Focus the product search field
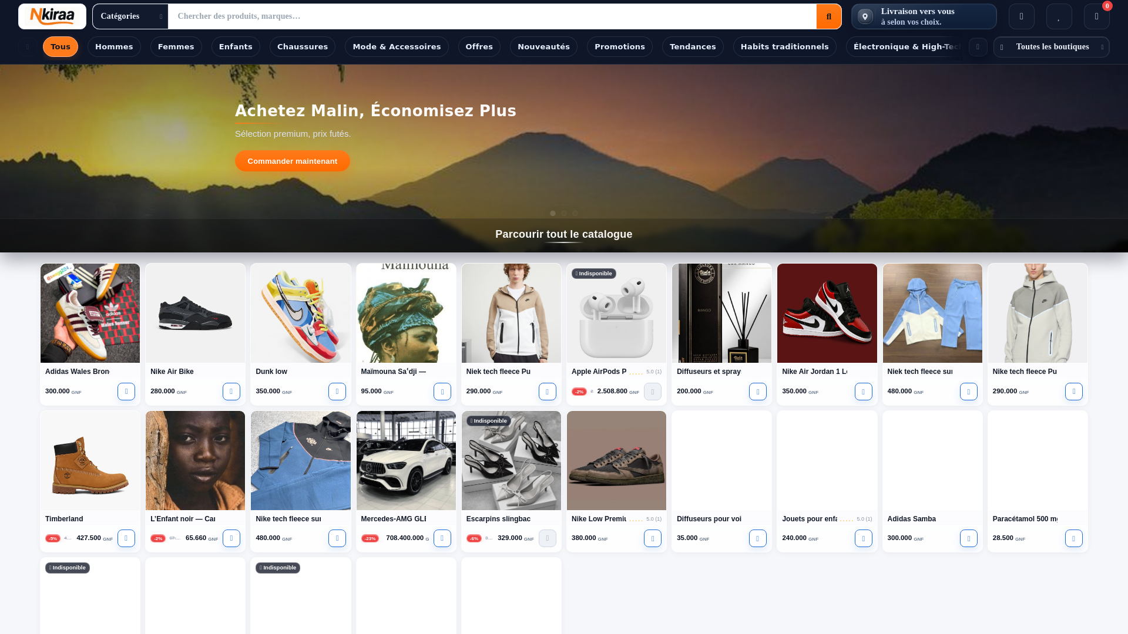This screenshot has width=1128, height=634. (x=492, y=16)
